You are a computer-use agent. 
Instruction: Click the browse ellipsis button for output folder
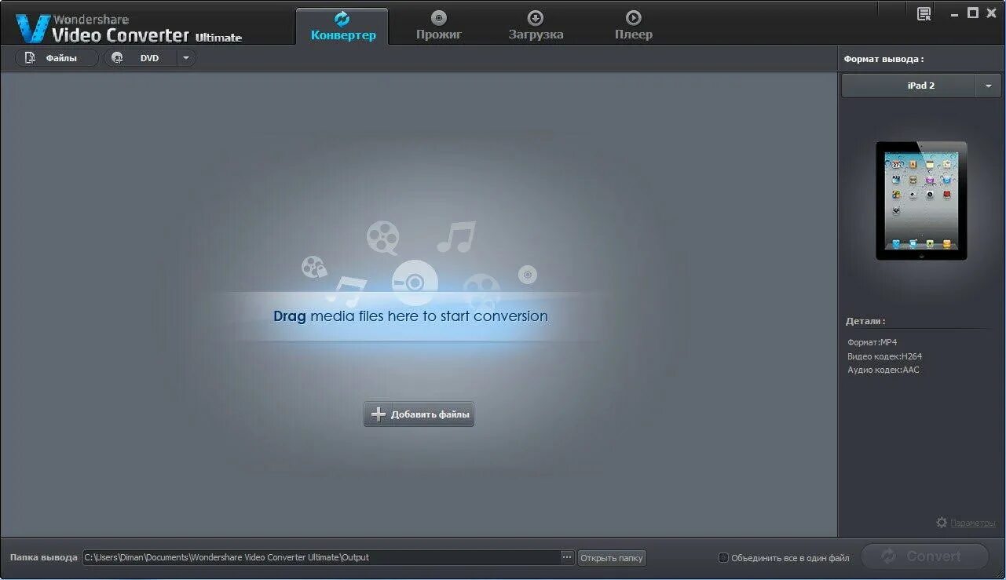point(568,557)
